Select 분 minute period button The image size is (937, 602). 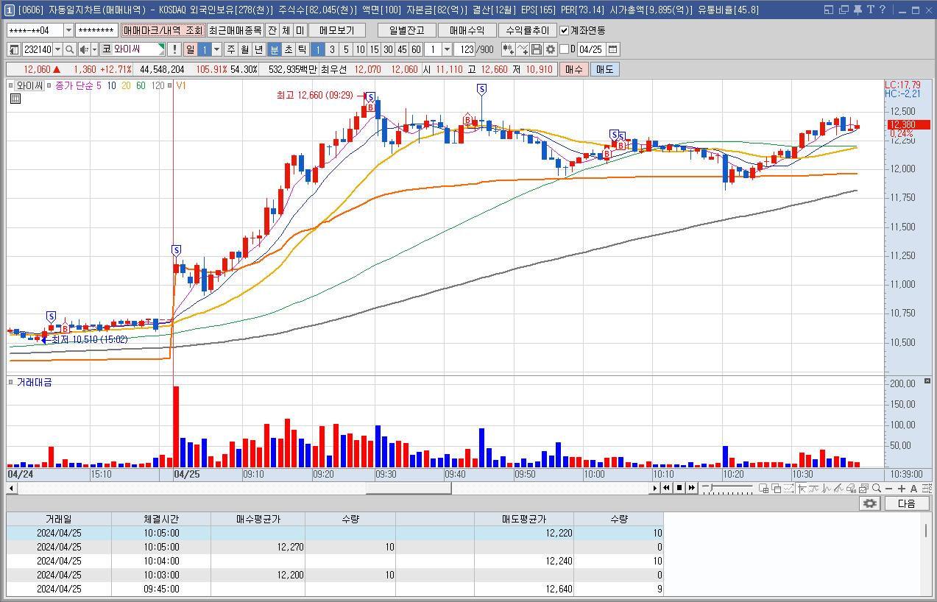coord(274,49)
